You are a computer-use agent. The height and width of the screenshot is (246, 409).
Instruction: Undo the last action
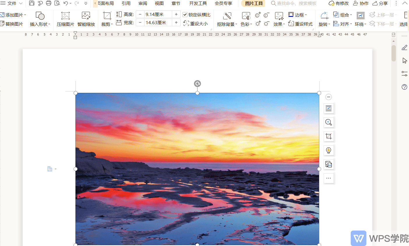point(66,3)
